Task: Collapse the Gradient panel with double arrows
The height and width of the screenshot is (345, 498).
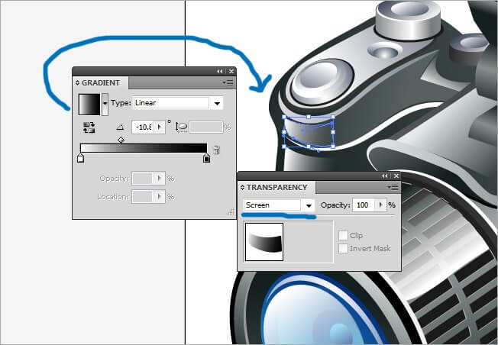Action: click(x=220, y=72)
